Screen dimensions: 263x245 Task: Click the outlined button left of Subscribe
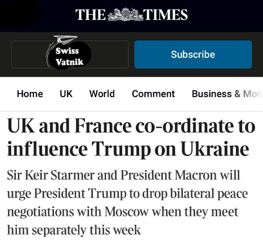pos(70,54)
